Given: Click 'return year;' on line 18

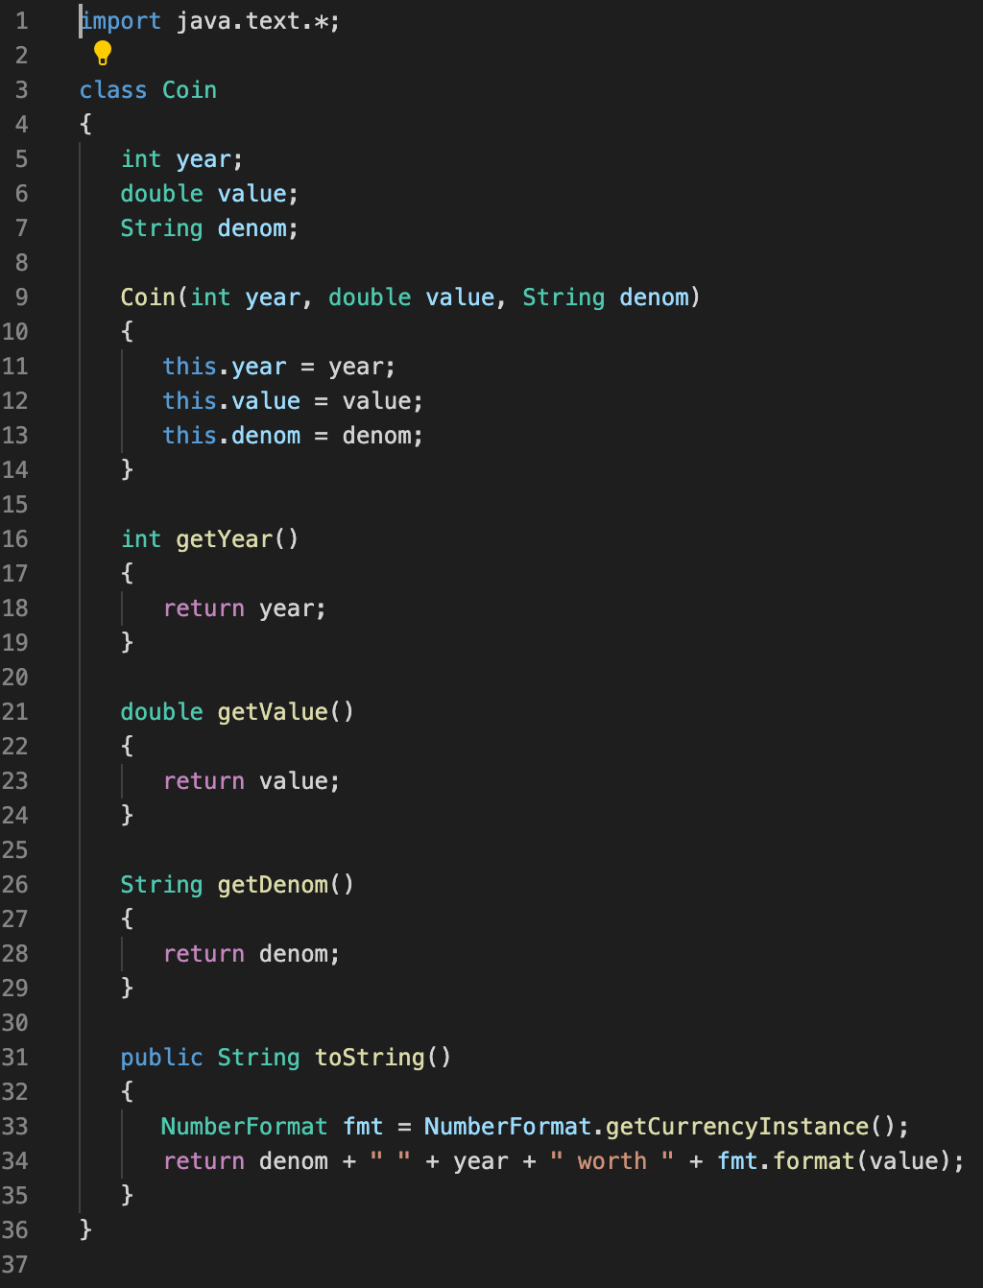Looking at the screenshot, I should tap(245, 608).
